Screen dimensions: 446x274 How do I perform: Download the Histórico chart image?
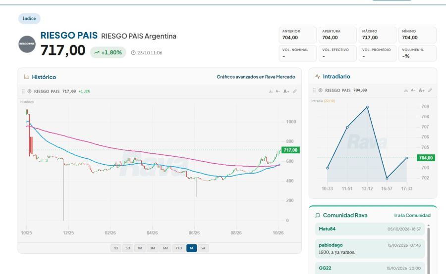(271, 91)
